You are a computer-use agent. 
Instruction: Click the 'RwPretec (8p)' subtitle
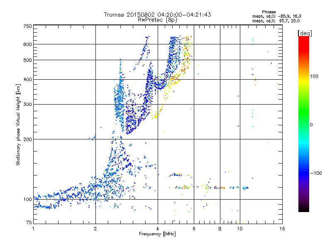tap(157, 20)
